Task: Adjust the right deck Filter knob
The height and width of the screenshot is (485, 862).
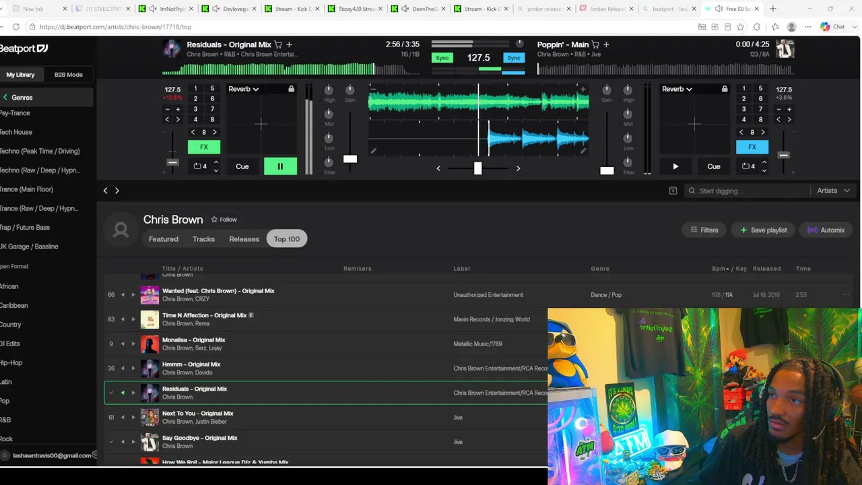Action: (x=628, y=162)
